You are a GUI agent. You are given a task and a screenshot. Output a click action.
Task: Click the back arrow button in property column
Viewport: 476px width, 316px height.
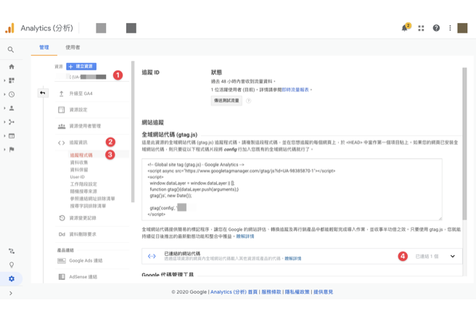click(x=42, y=93)
